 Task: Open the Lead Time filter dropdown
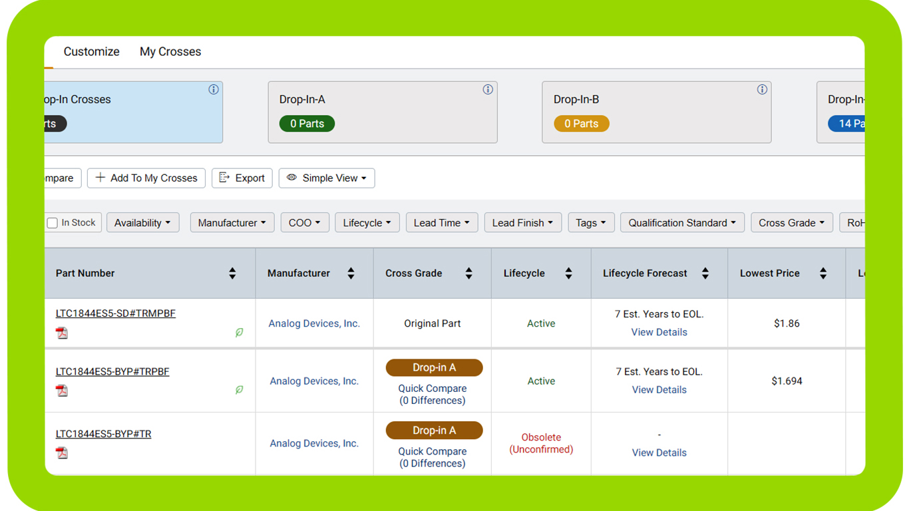[x=442, y=223]
